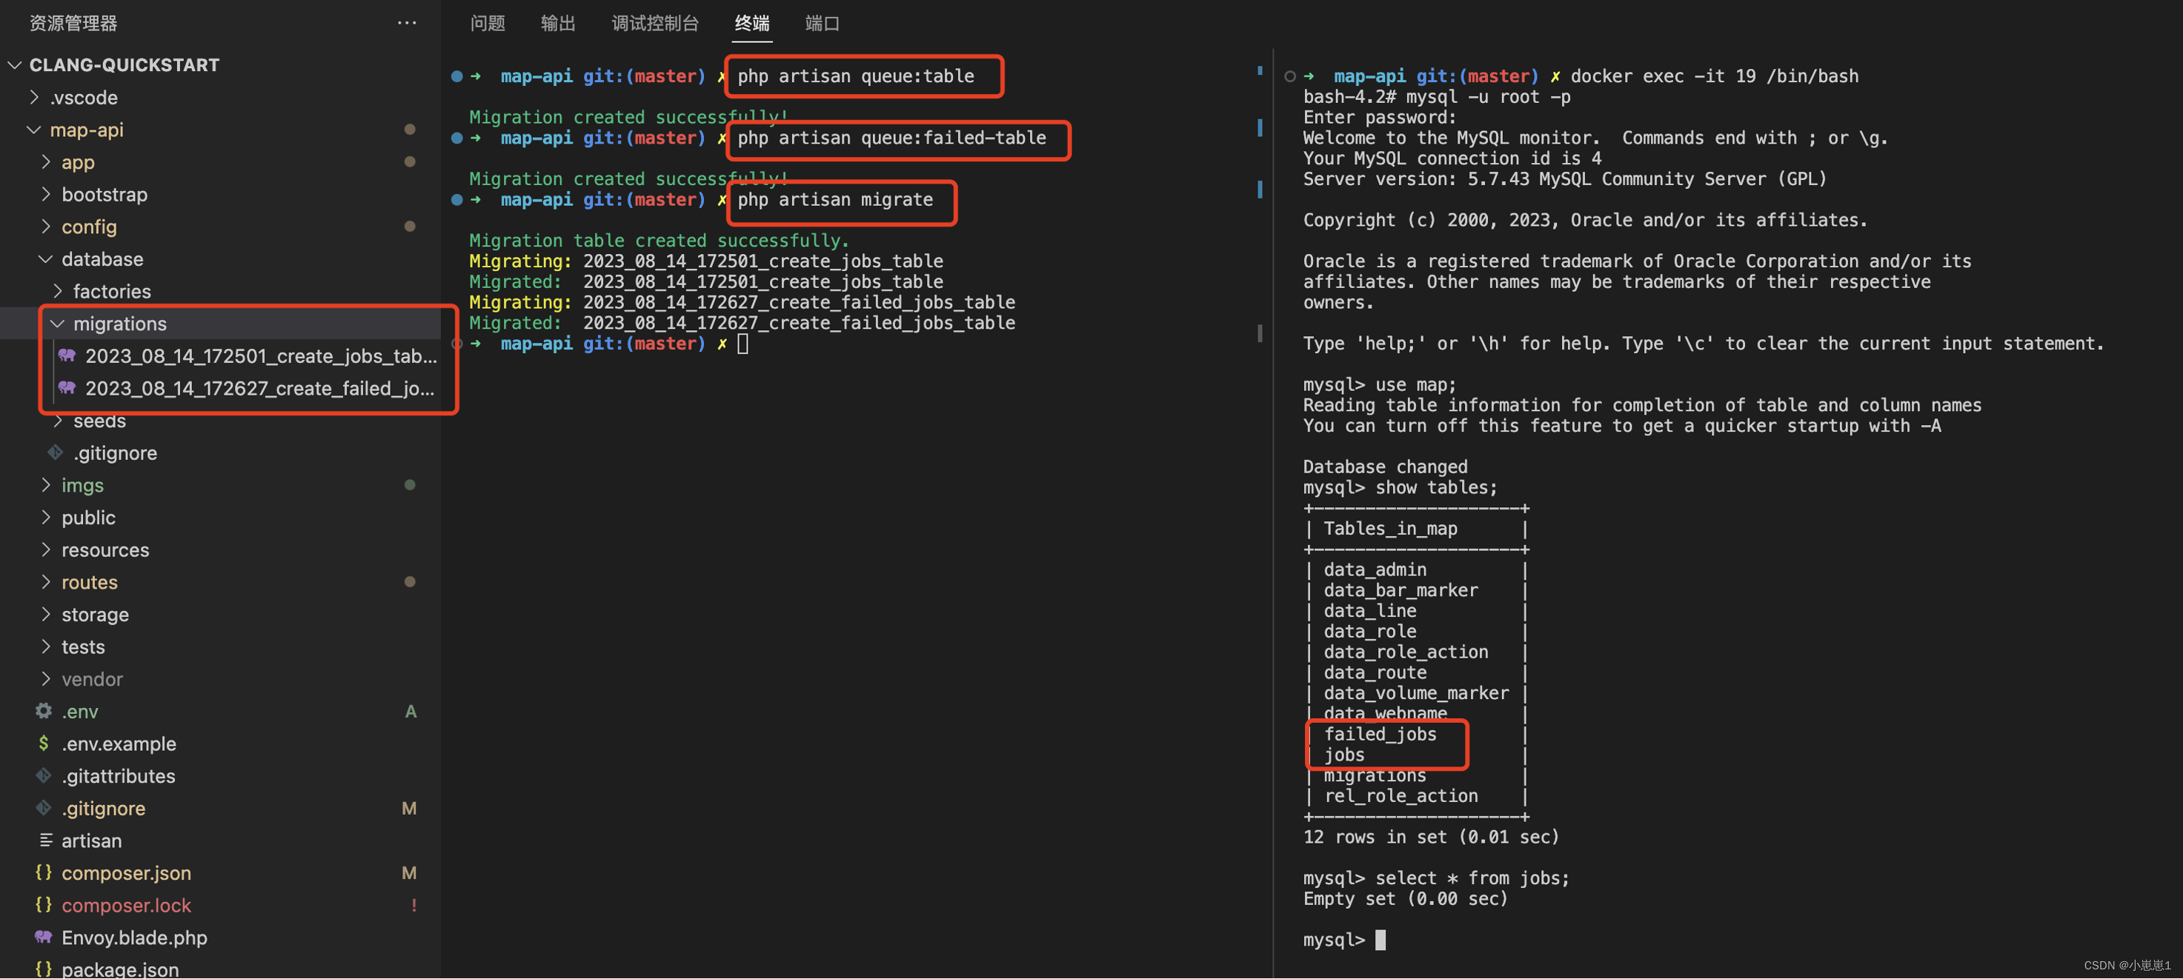Click 'select * from jobs;' query text
2183x979 pixels.
coord(1472,878)
